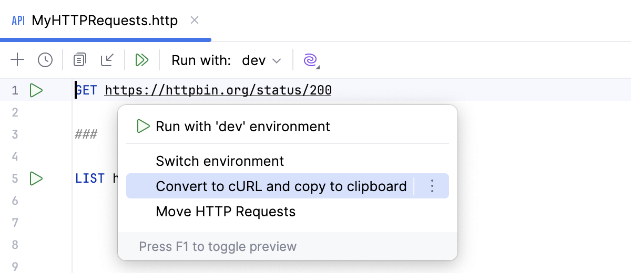Run the LIST request on line 5

point(36,178)
